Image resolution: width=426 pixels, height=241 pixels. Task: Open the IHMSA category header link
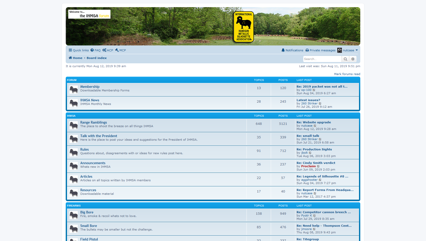pyautogui.click(x=71, y=116)
